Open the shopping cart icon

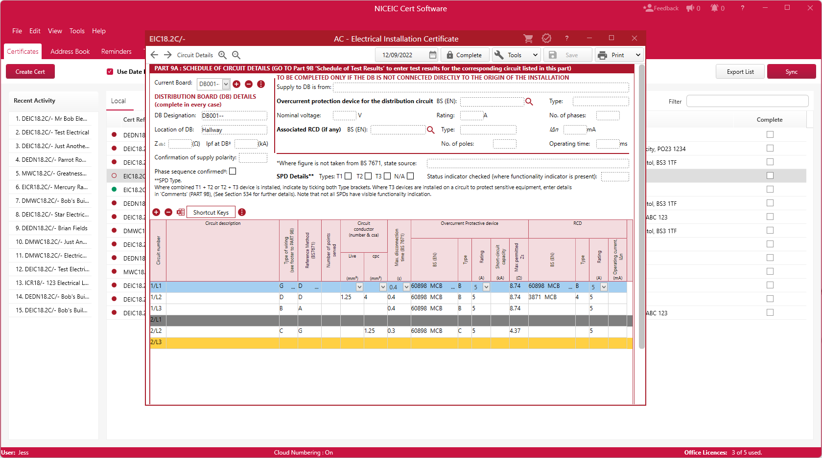point(528,38)
